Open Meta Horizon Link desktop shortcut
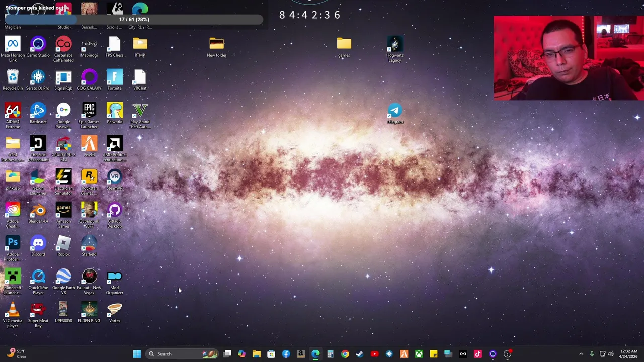 pyautogui.click(x=13, y=49)
